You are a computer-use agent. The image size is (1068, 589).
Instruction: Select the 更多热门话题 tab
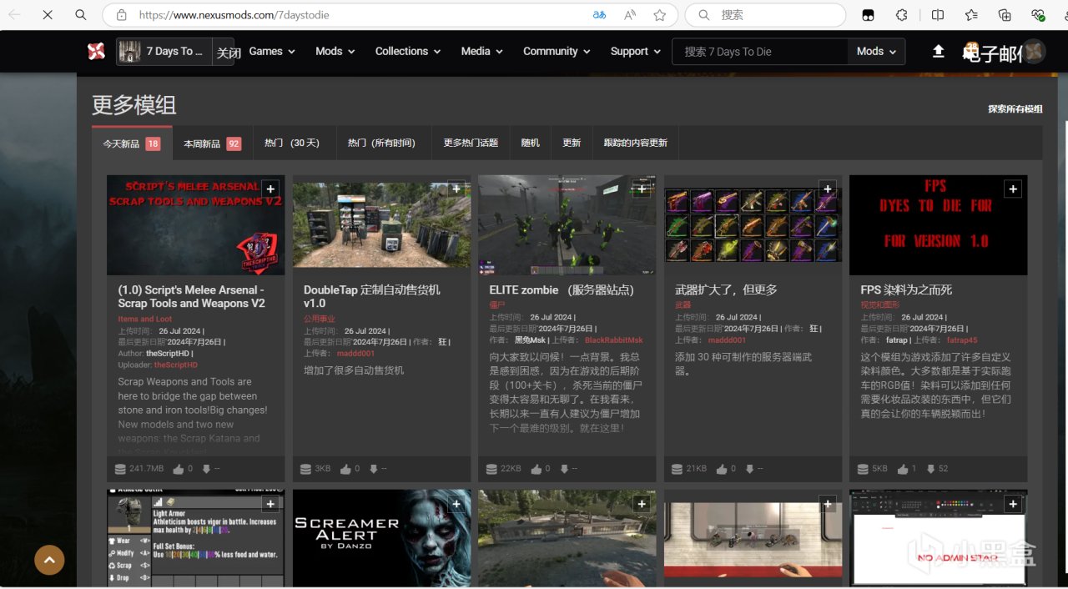click(x=471, y=143)
